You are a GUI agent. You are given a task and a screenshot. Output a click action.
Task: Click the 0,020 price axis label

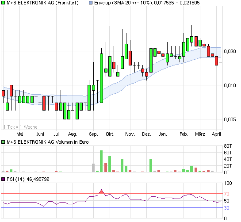coord(230,51)
